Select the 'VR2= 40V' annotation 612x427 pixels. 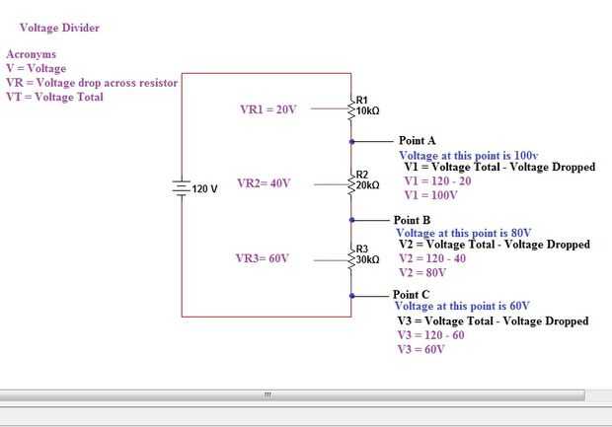tap(265, 182)
